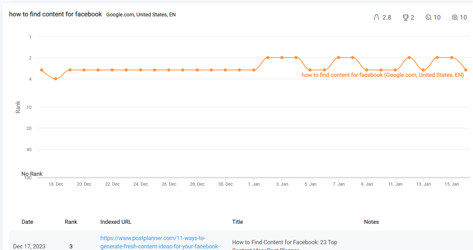Click the Indexed URL column header
Screen dimensions: 473x250
(116, 222)
